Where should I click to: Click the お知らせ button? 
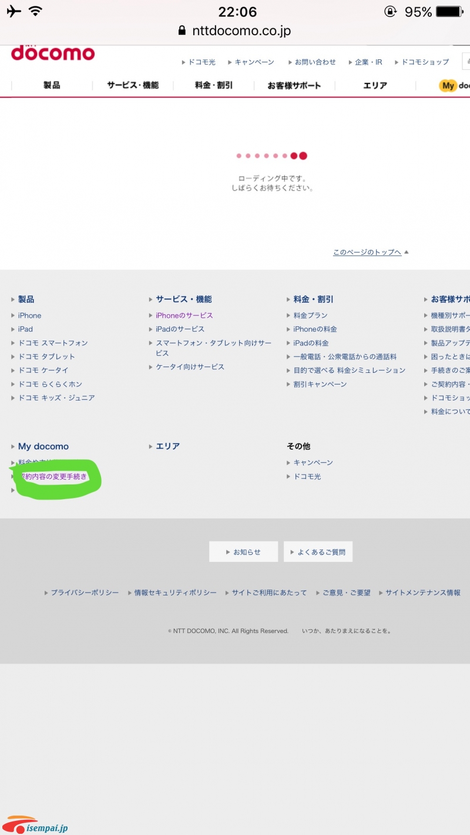point(243,552)
